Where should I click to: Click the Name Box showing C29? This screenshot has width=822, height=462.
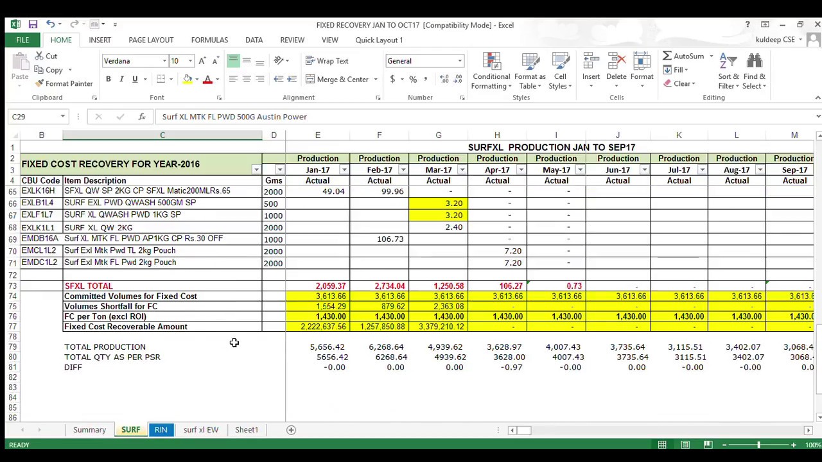[x=33, y=117]
